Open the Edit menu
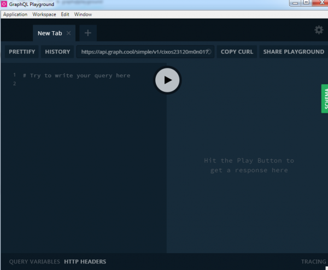Screen dimensions: 328x270 tap(65, 14)
